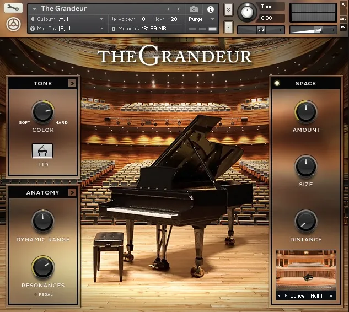This screenshot has height=312, width=349.
Task: Click the Tune knob
Action: [x=247, y=12]
